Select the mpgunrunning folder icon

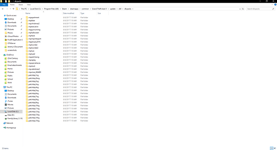(x=27, y=29)
